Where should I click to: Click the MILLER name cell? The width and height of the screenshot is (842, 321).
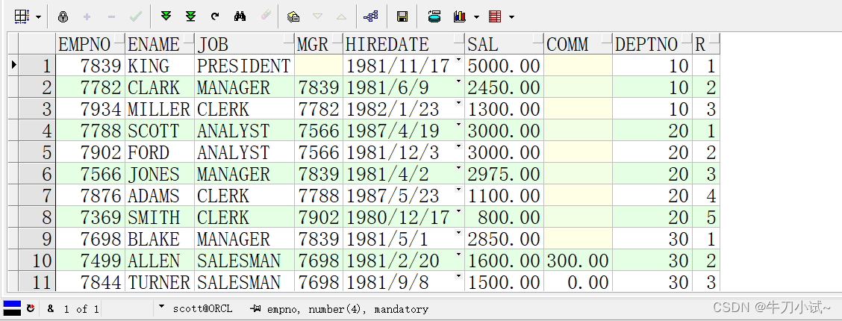160,109
